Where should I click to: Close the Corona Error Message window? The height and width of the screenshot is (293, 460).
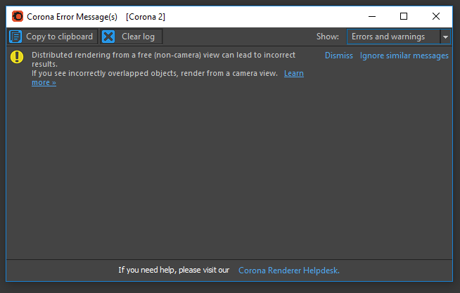pos(436,16)
